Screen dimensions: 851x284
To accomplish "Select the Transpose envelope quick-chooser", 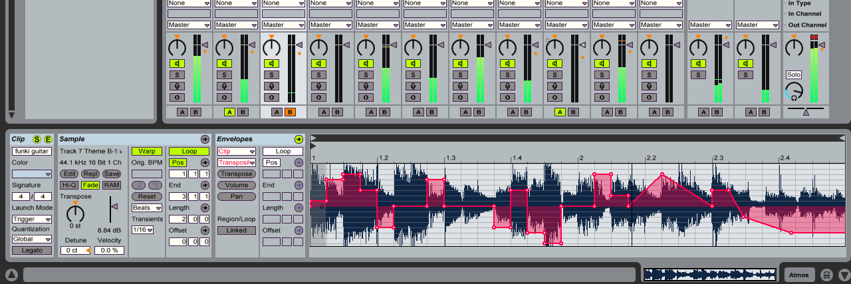I will pos(237,174).
